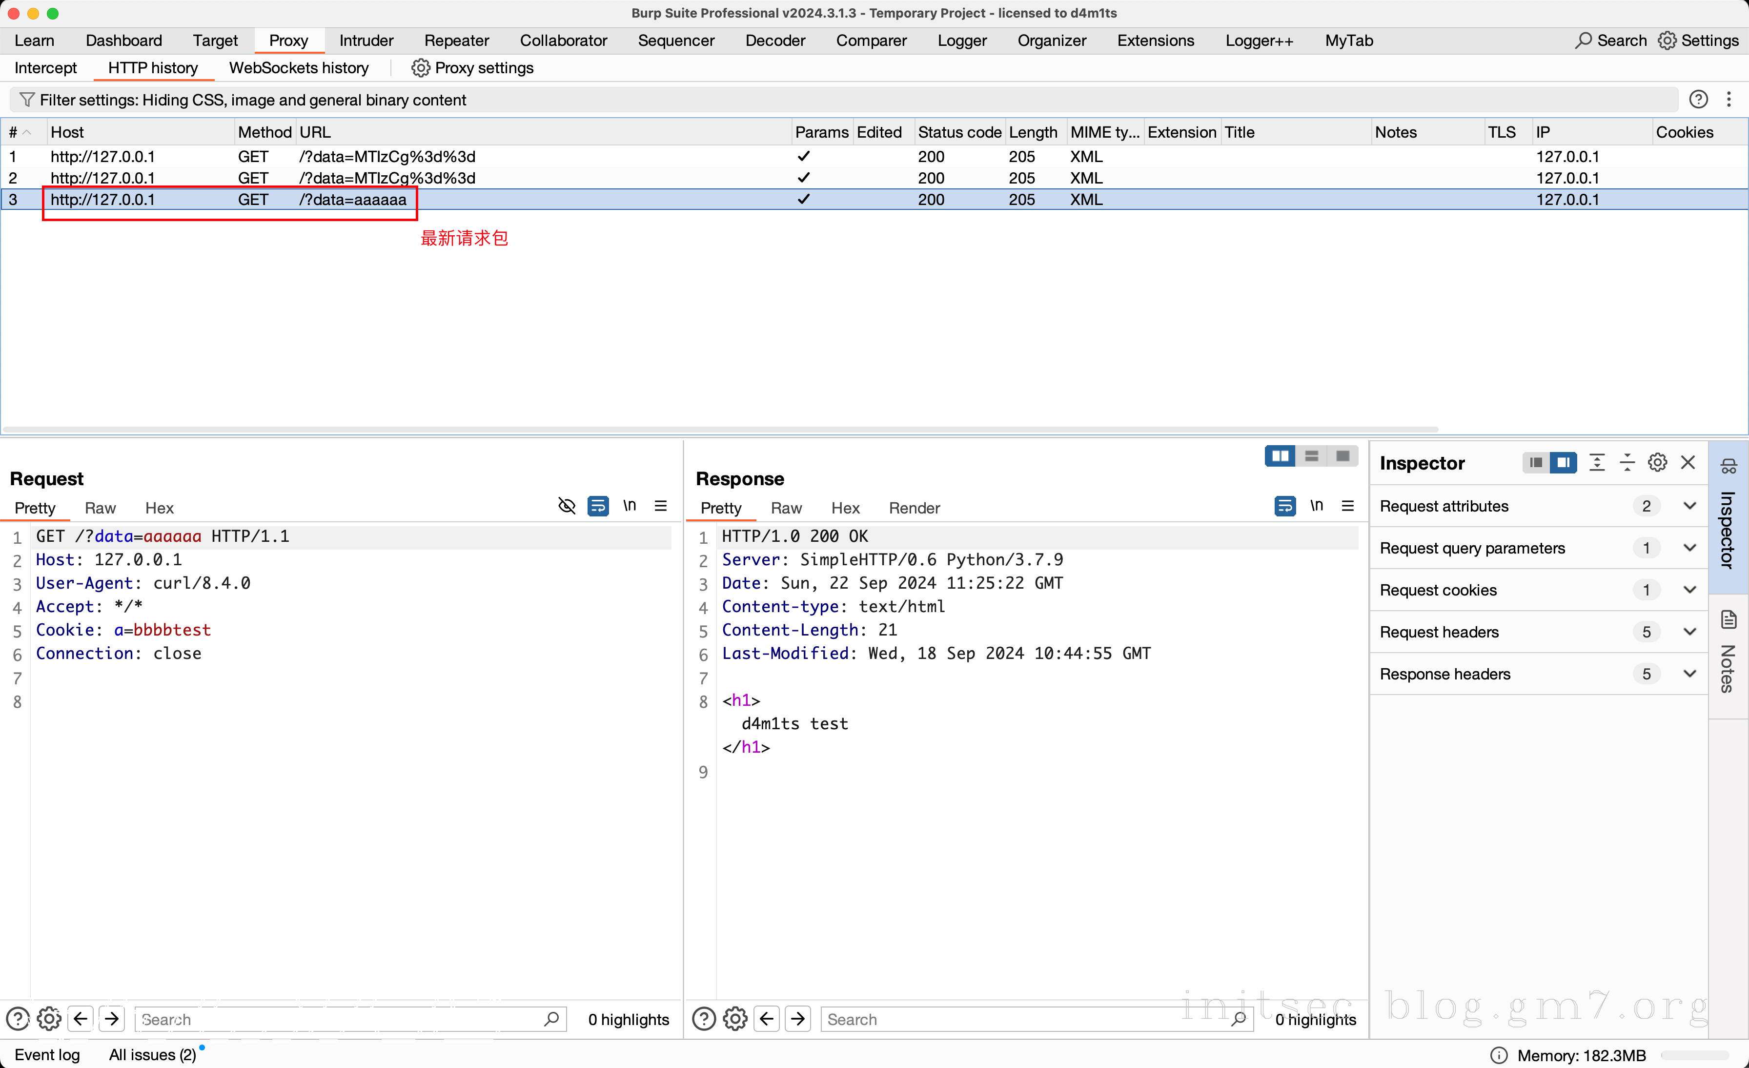Click the filter funnel icon

[27, 100]
